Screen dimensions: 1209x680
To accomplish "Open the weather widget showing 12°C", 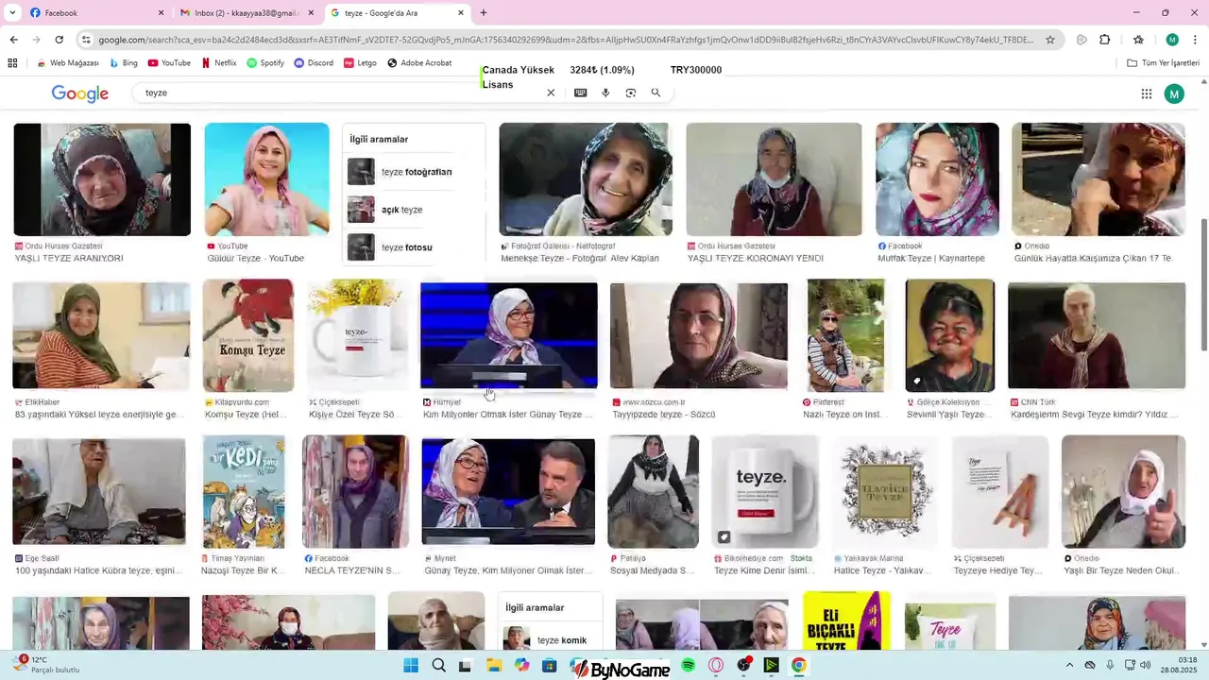I will pyautogui.click(x=45, y=665).
